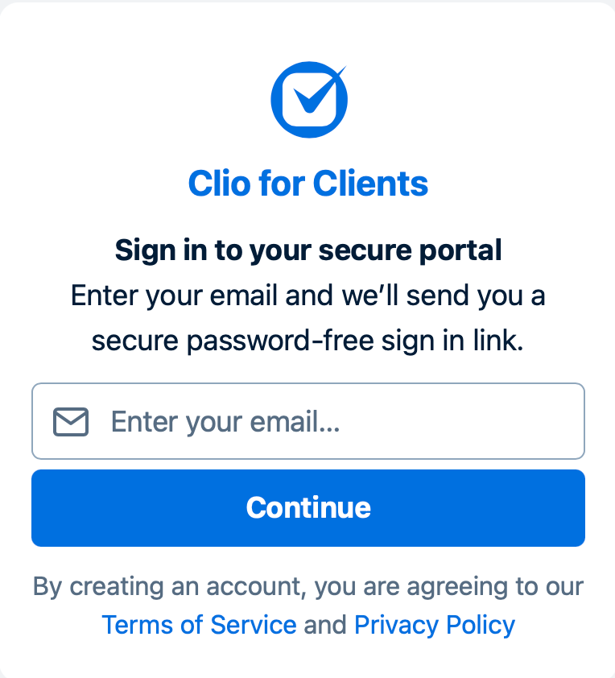Click the 'secure password-free sign in link' text

click(307, 341)
